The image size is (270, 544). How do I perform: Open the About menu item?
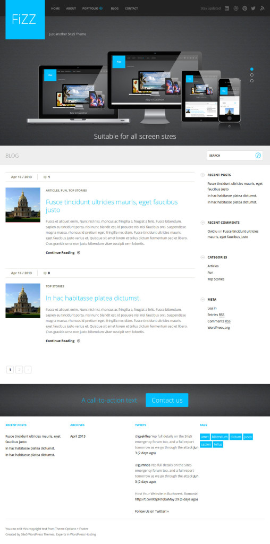[x=71, y=8]
